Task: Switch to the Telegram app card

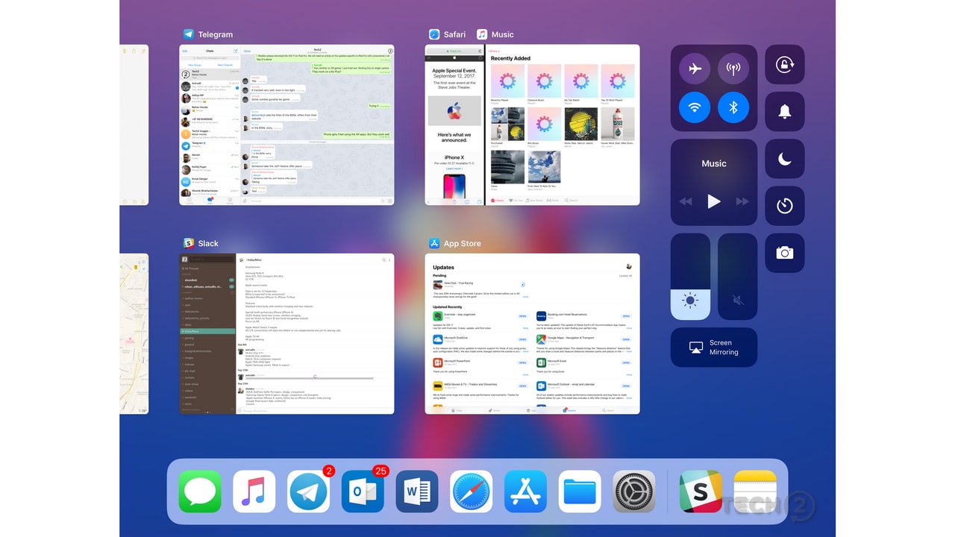Action: (x=286, y=125)
